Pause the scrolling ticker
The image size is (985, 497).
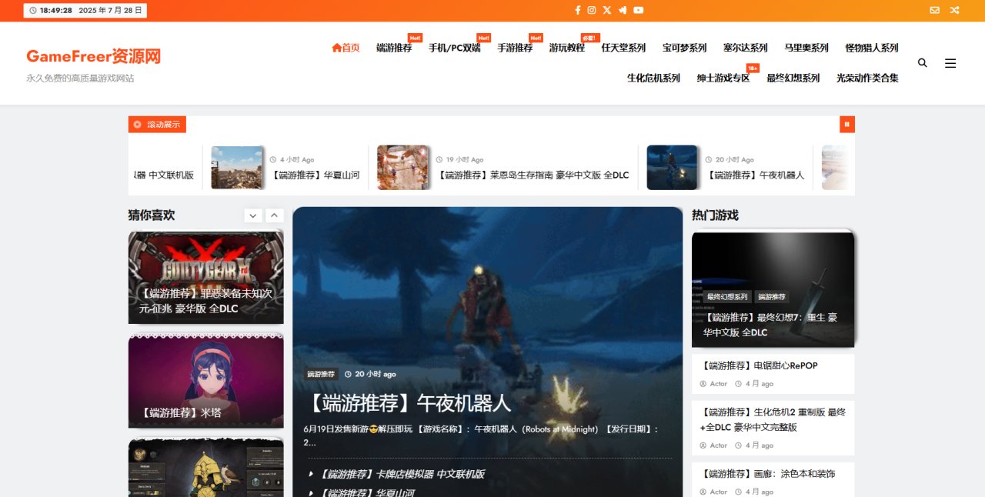847,124
